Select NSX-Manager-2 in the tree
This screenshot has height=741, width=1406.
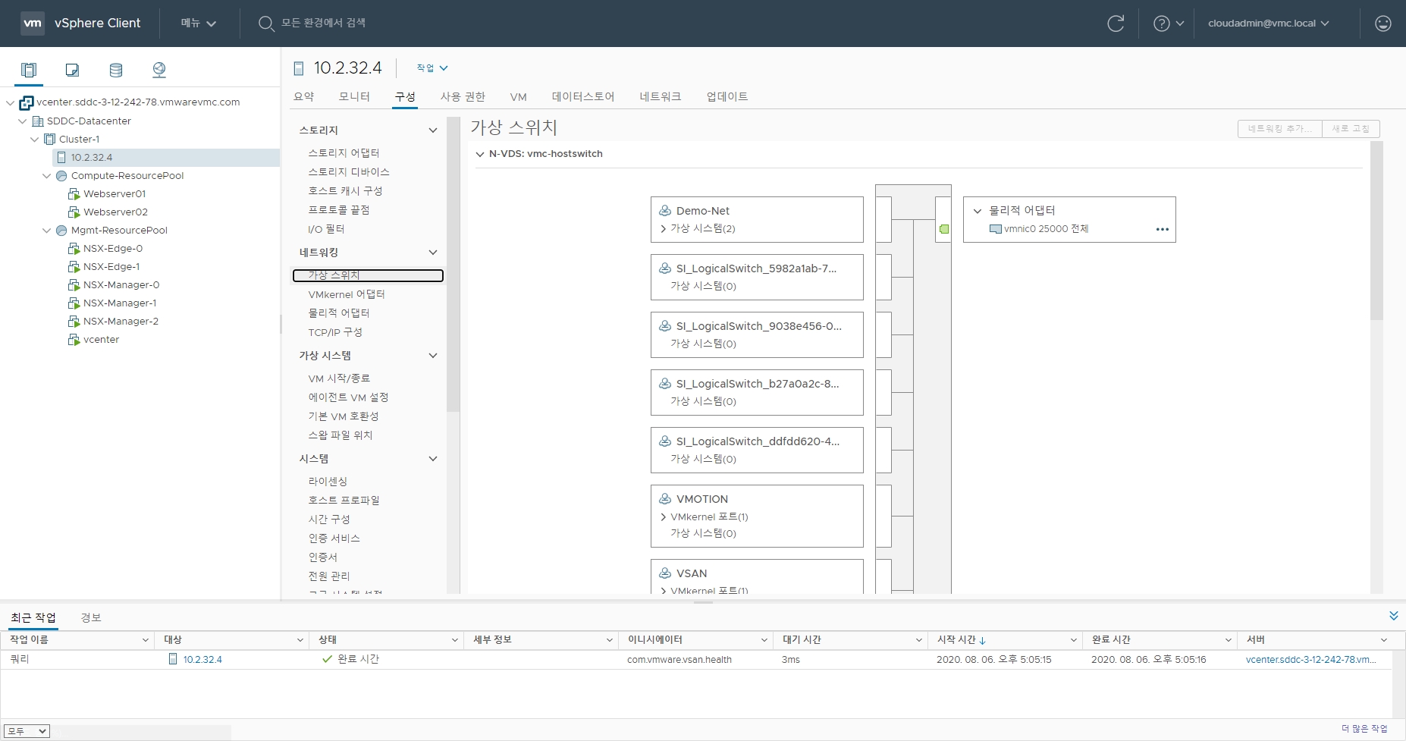[x=121, y=322]
